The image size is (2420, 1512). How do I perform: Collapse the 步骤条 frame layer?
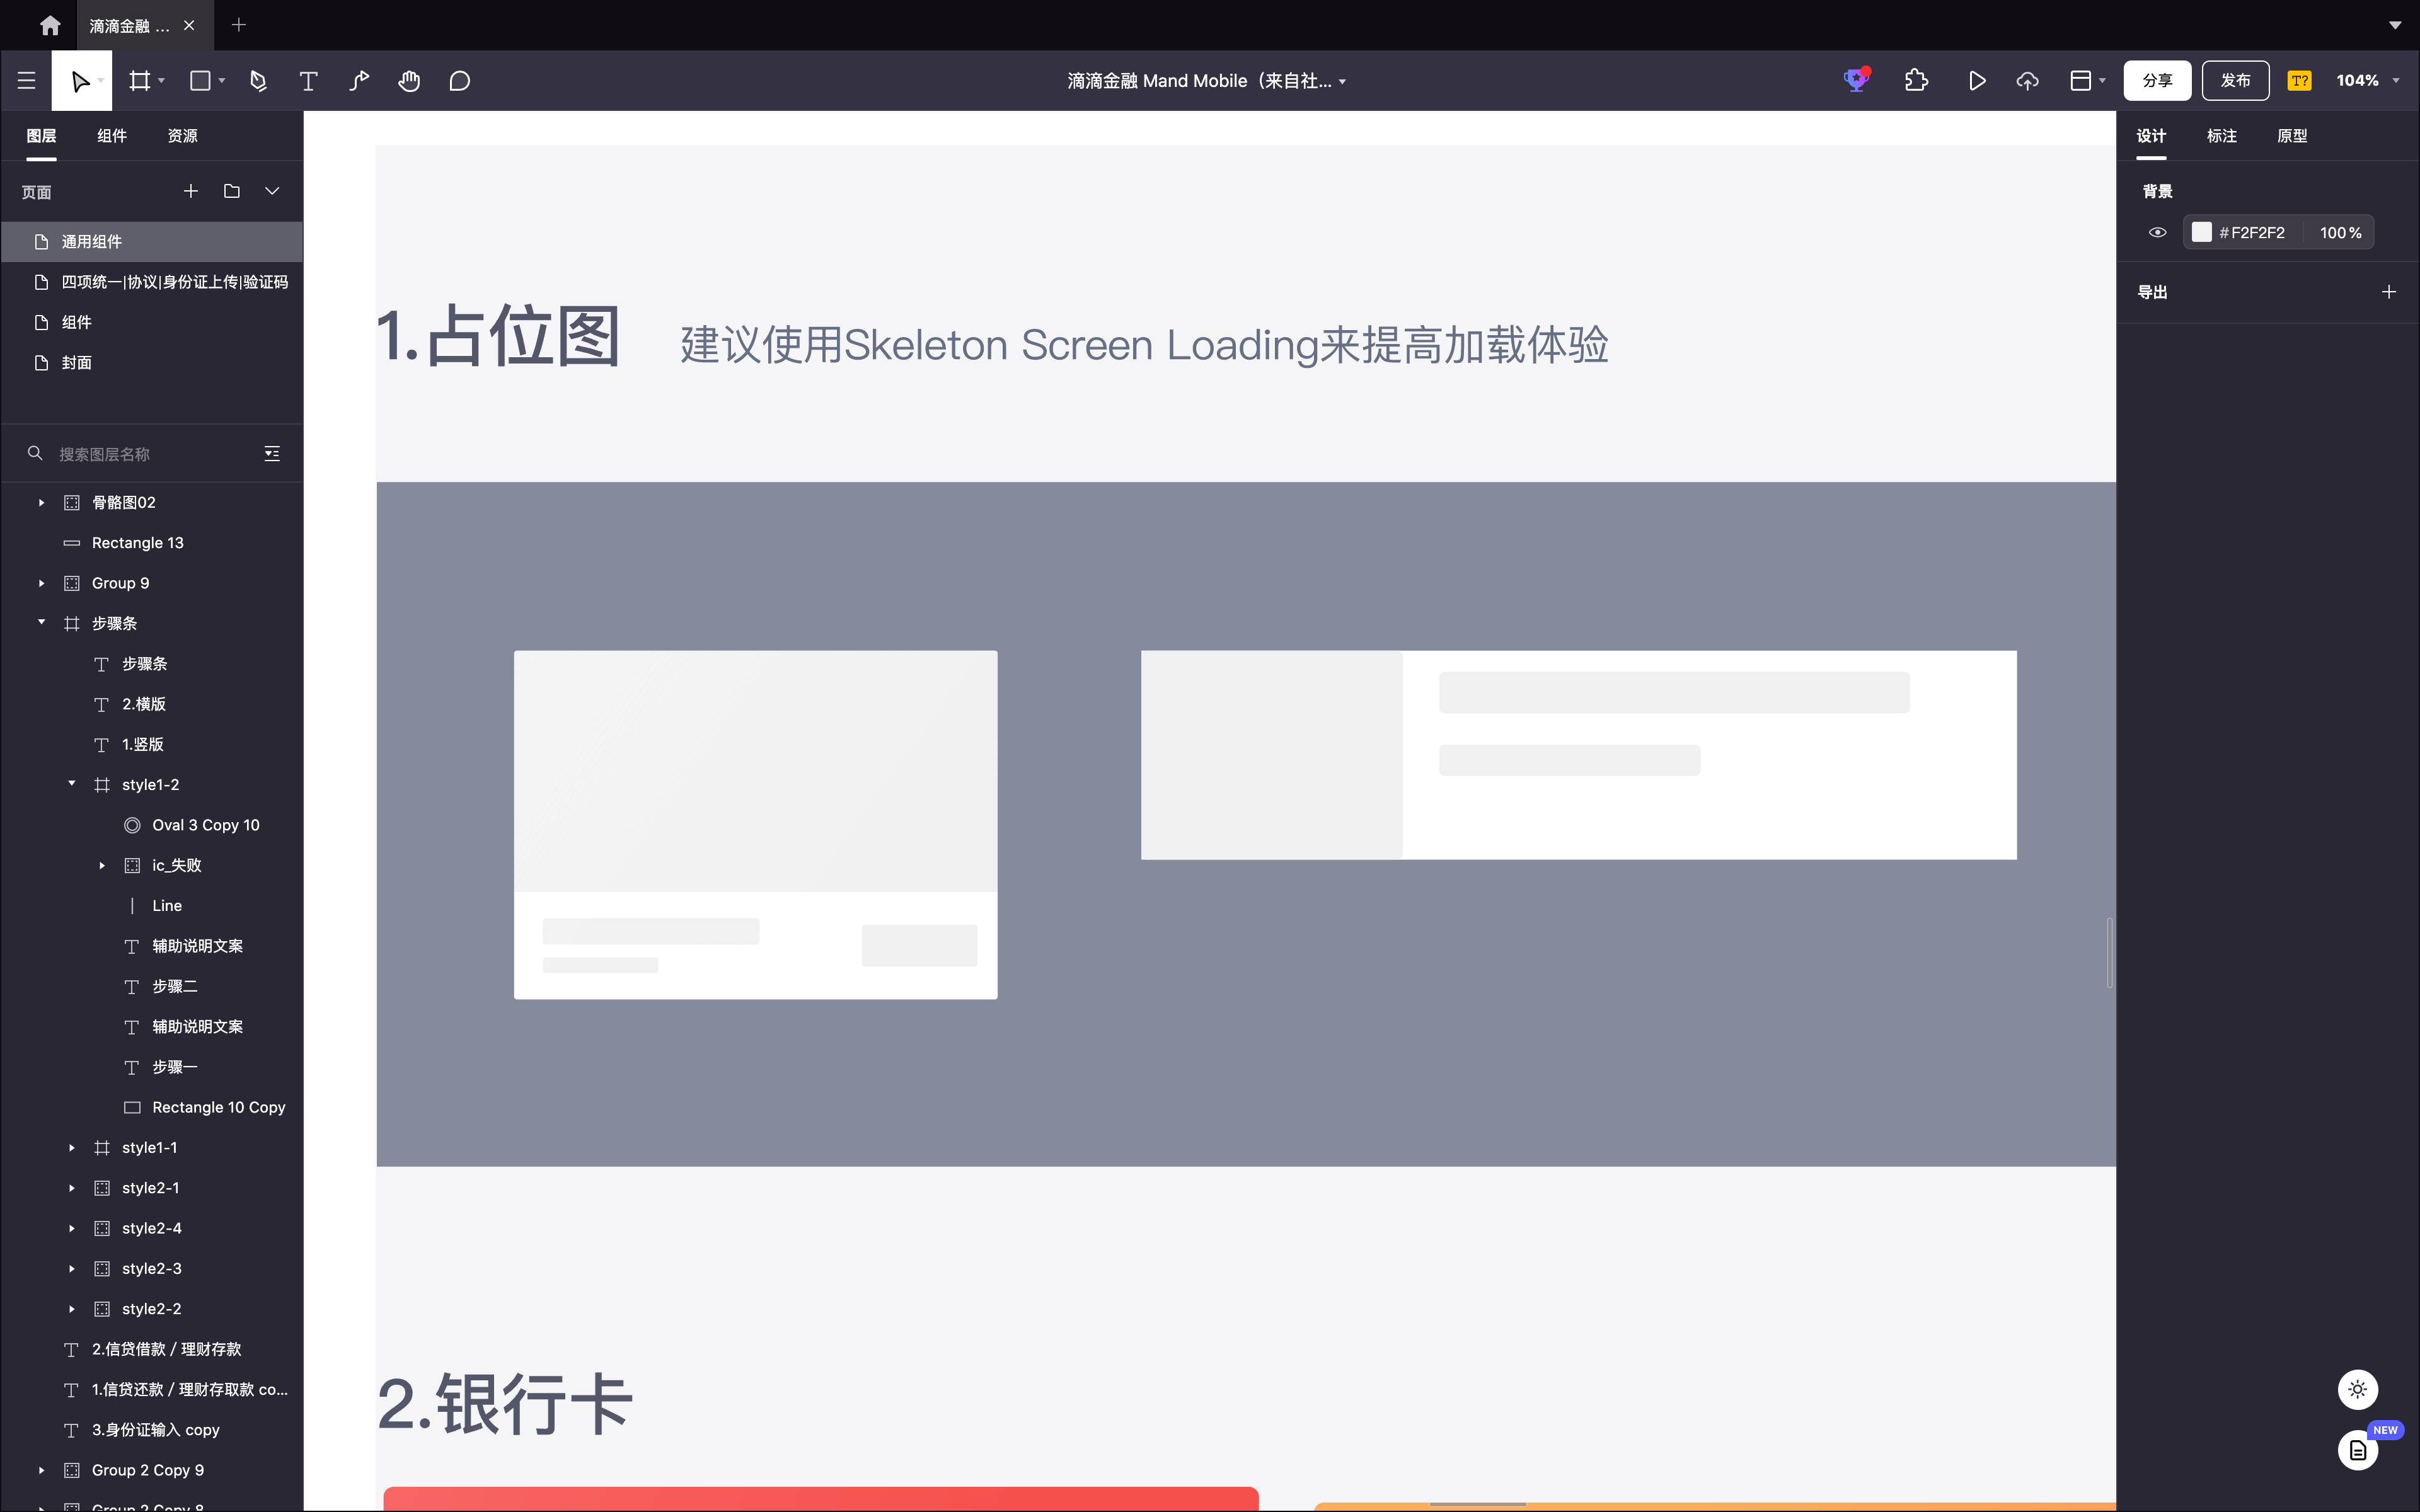tap(41, 622)
